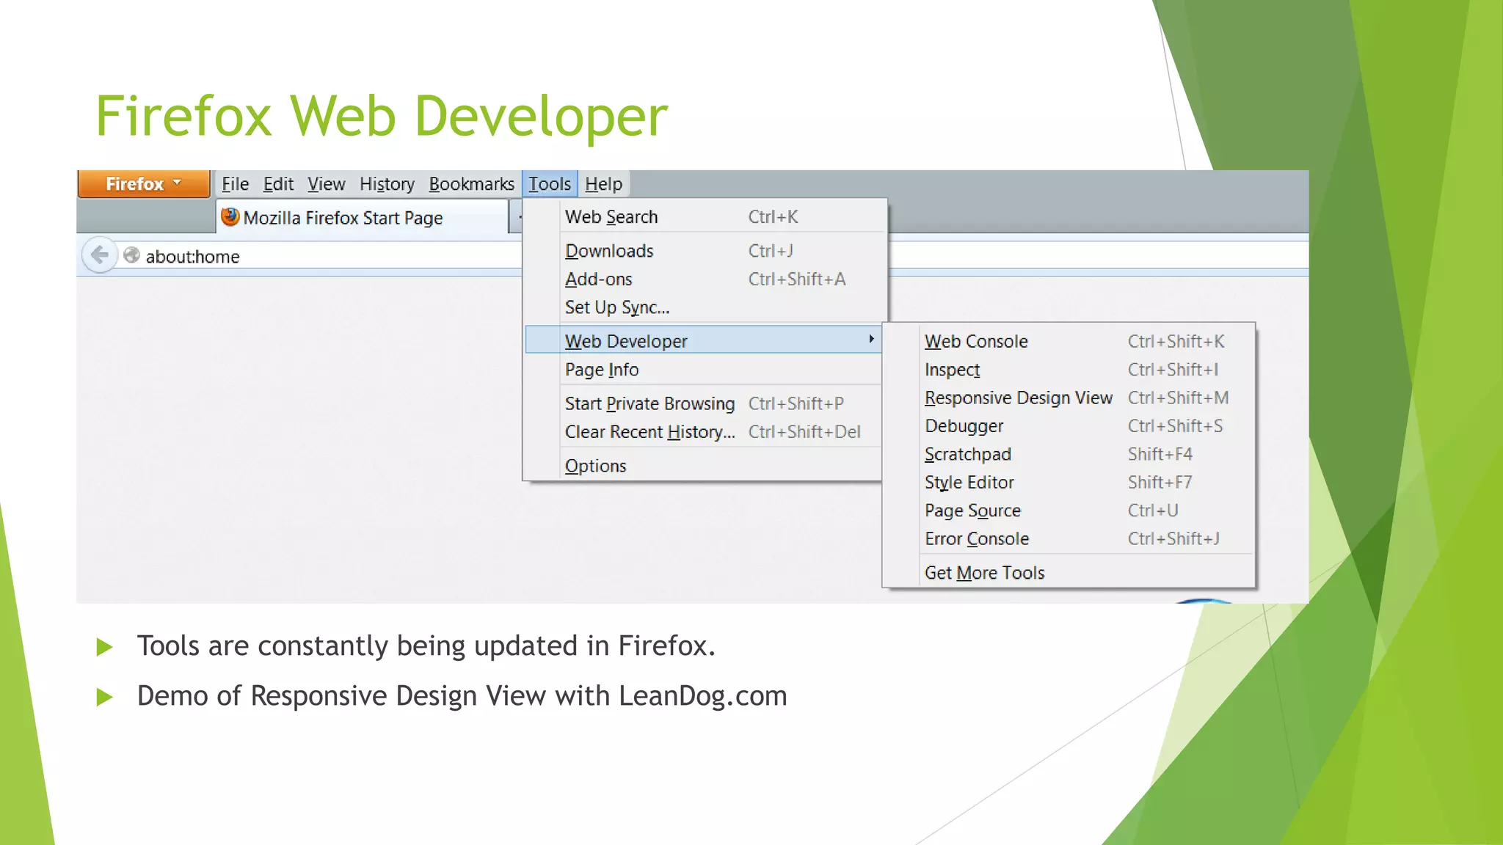Click the LeanDog.com demo bullet text
Viewport: 1503px width, 845px height.
point(462,695)
